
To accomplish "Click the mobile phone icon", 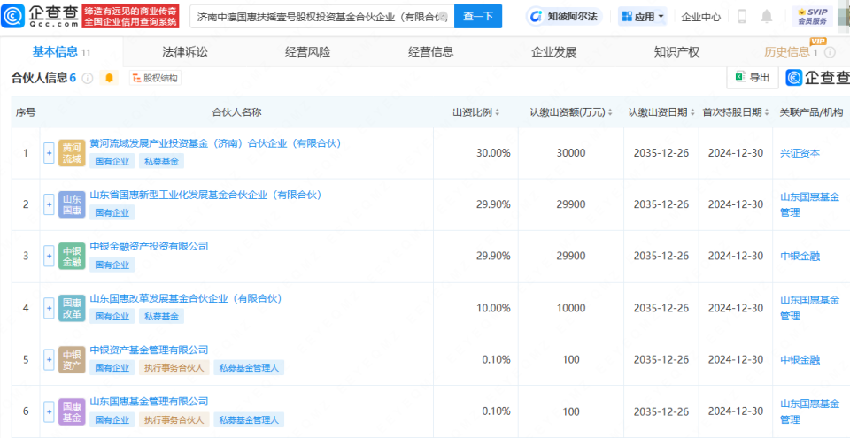I will pyautogui.click(x=741, y=16).
